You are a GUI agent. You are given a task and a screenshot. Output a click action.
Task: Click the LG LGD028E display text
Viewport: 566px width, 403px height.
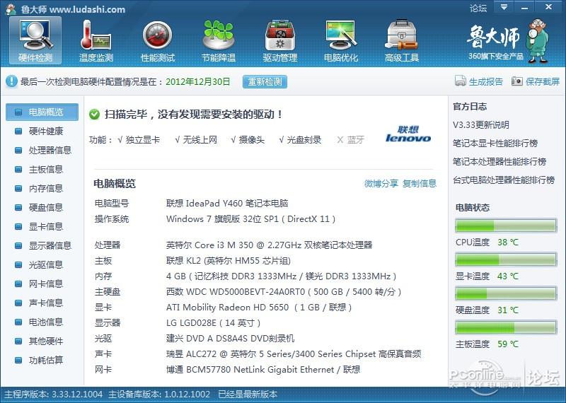[214, 323]
